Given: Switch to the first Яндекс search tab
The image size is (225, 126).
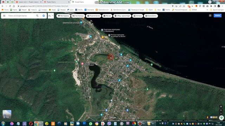Looking at the screenshot, I should pos(29,2).
